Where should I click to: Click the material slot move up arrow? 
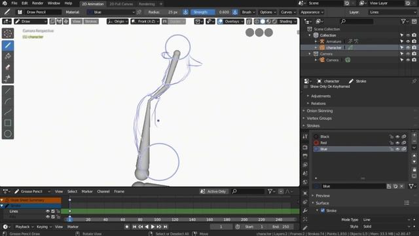tap(414, 155)
